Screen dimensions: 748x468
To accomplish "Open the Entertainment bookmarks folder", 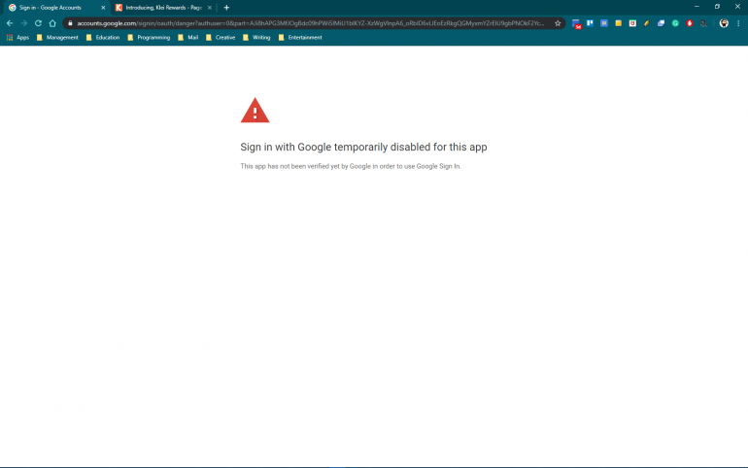I will 300,37.
